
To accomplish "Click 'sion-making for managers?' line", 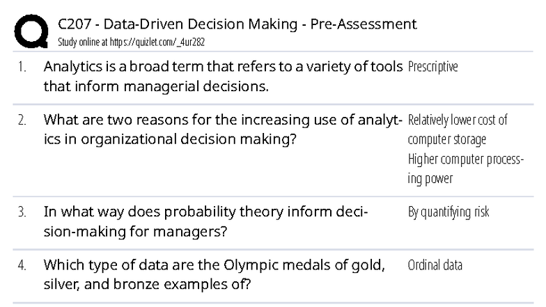I will [135, 231].
